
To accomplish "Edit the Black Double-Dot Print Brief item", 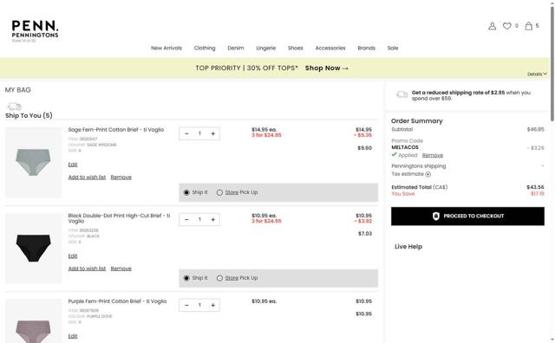I will tap(73, 256).
